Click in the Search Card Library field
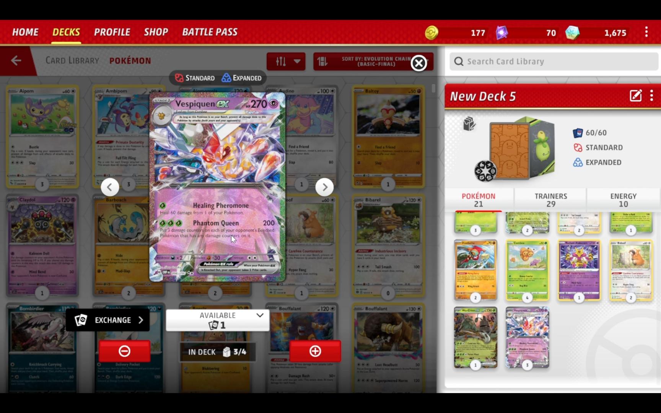Image resolution: width=661 pixels, height=413 pixels. coord(554,61)
